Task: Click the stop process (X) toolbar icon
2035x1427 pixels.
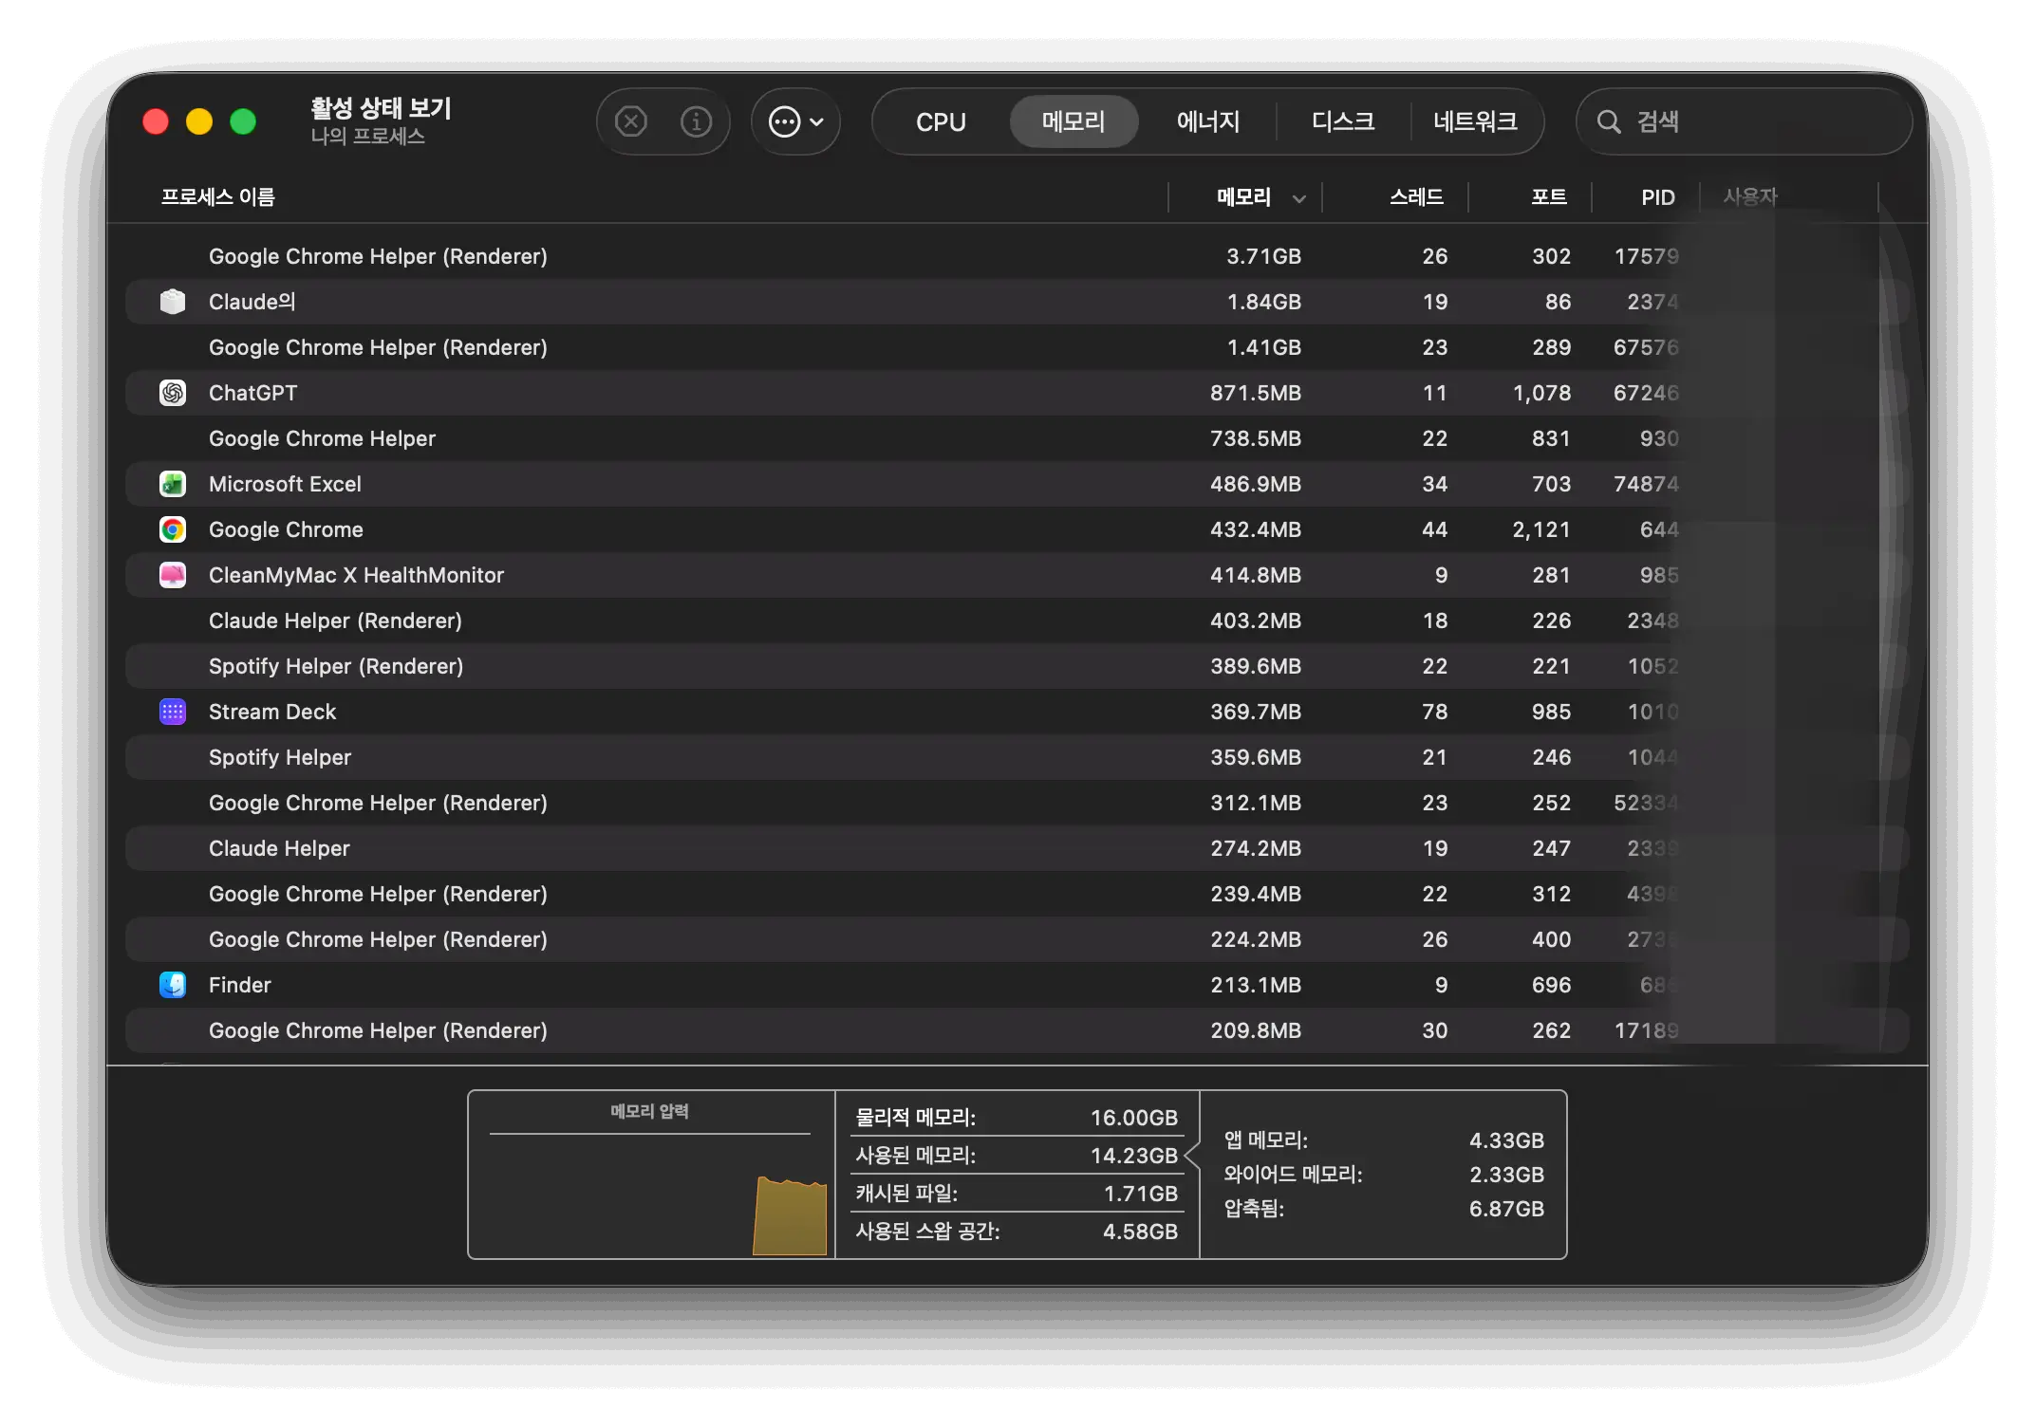Action: pyautogui.click(x=630, y=121)
